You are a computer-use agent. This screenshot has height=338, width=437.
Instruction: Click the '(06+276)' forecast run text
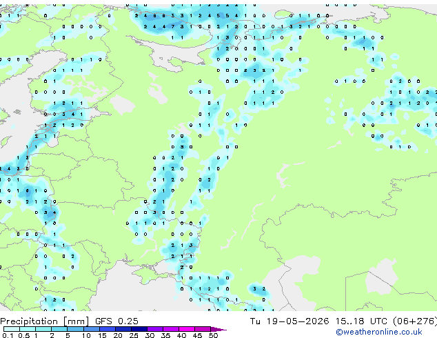pos(415,321)
